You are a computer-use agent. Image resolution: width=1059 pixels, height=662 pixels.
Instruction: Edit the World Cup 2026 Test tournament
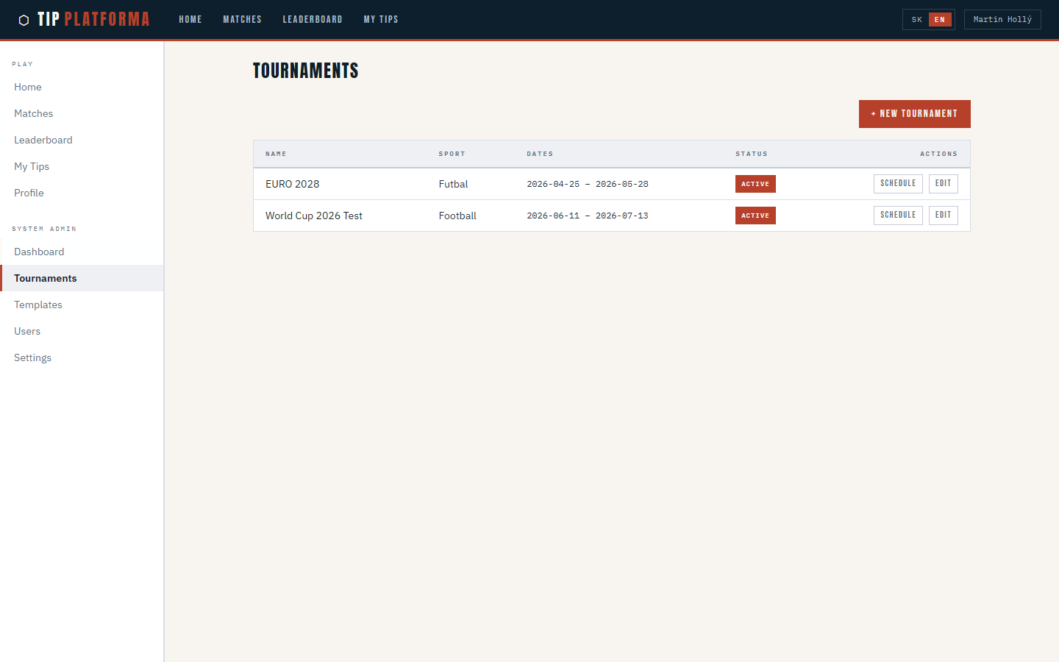point(943,216)
